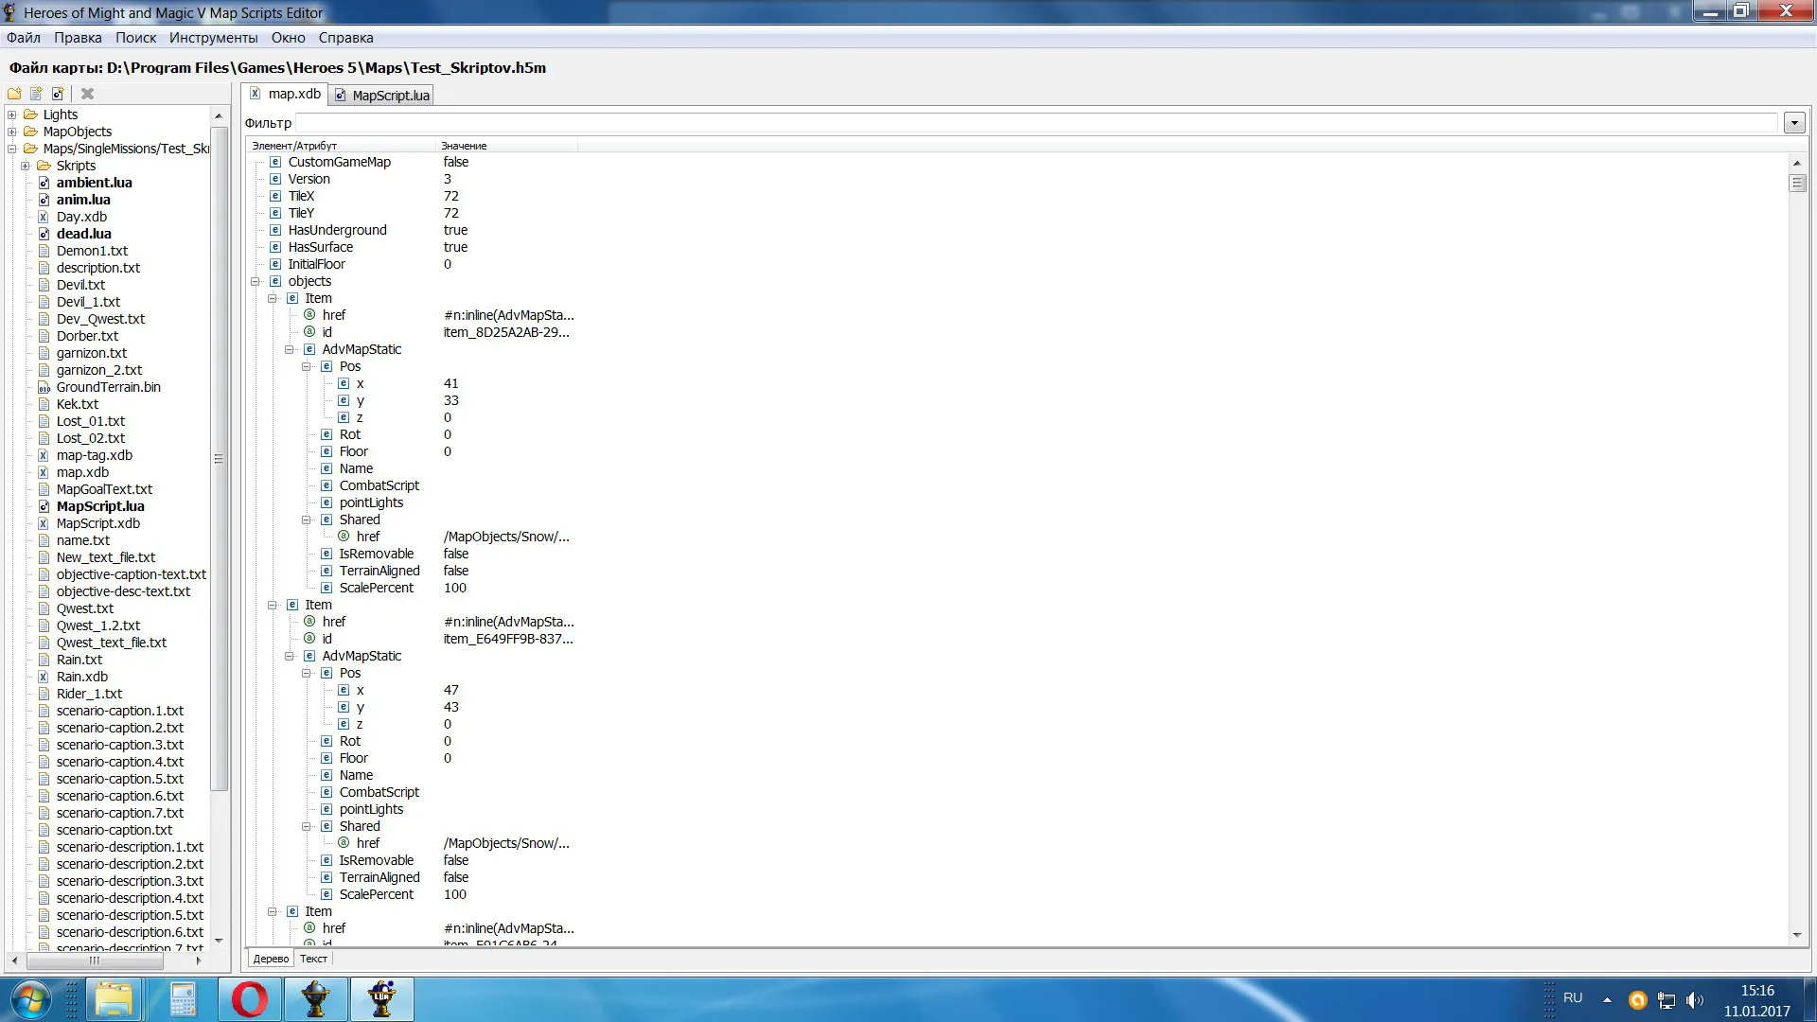Click the MapObjects folder icon
1817x1022 pixels.
pyautogui.click(x=30, y=132)
